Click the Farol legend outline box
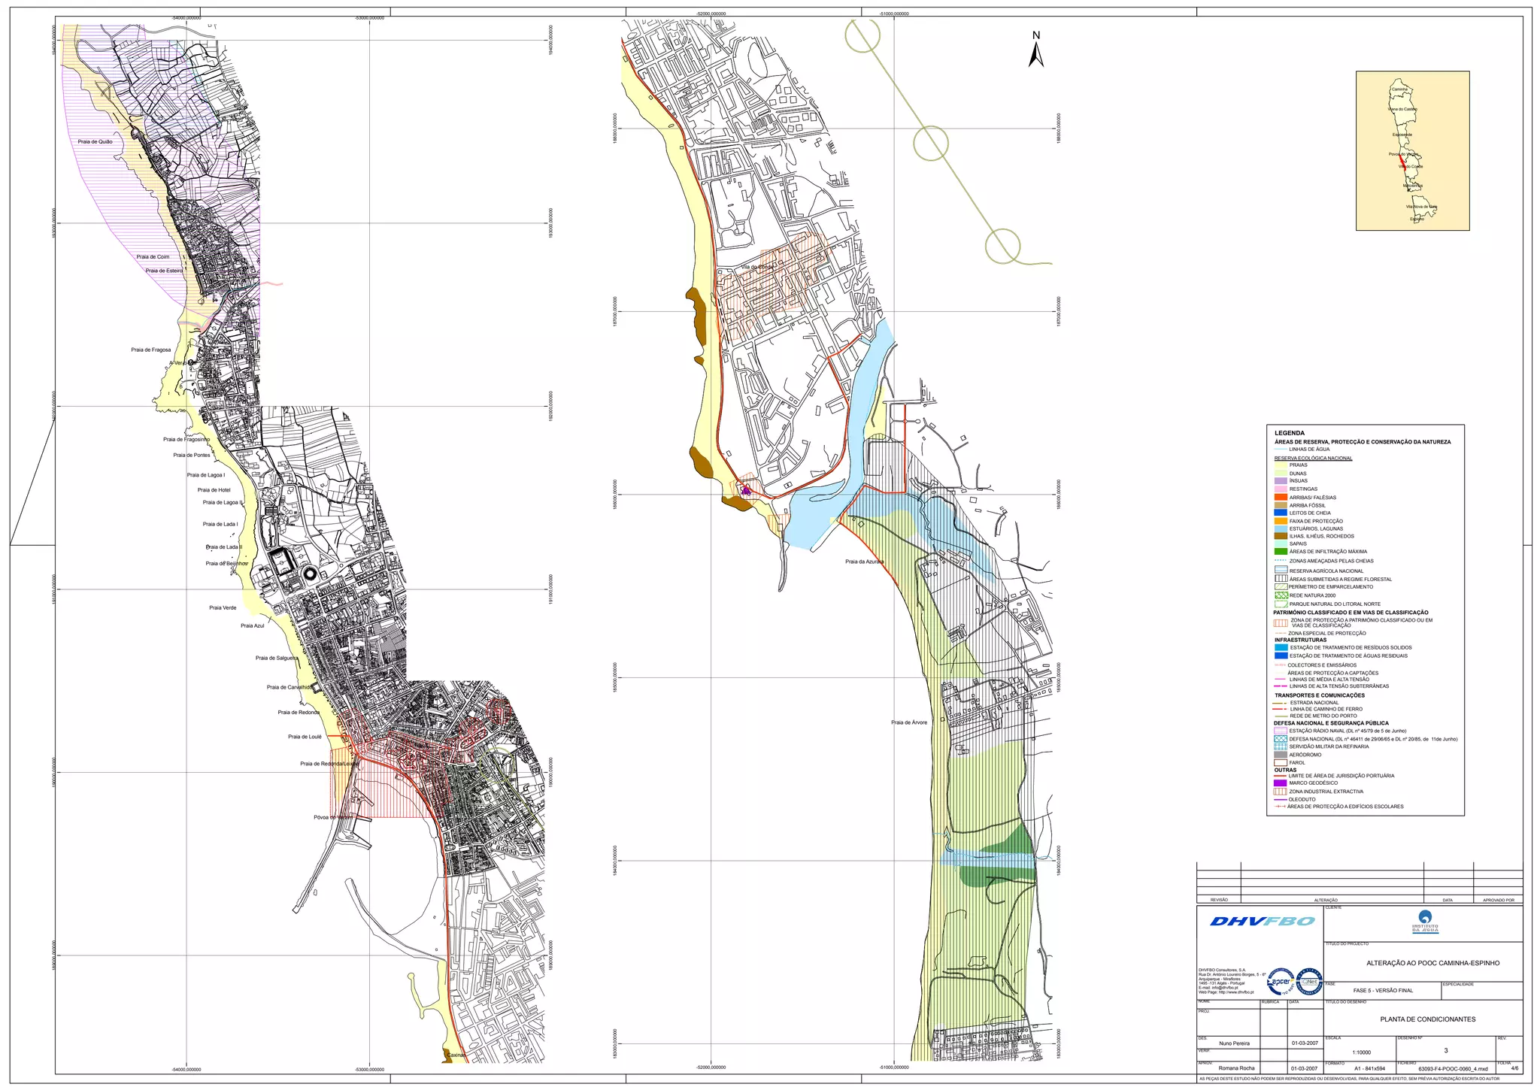This screenshot has width=1540, height=1087. click(x=1281, y=762)
